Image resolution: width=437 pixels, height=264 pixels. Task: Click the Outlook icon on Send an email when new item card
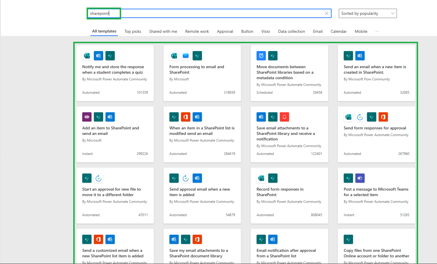[x=360, y=56]
